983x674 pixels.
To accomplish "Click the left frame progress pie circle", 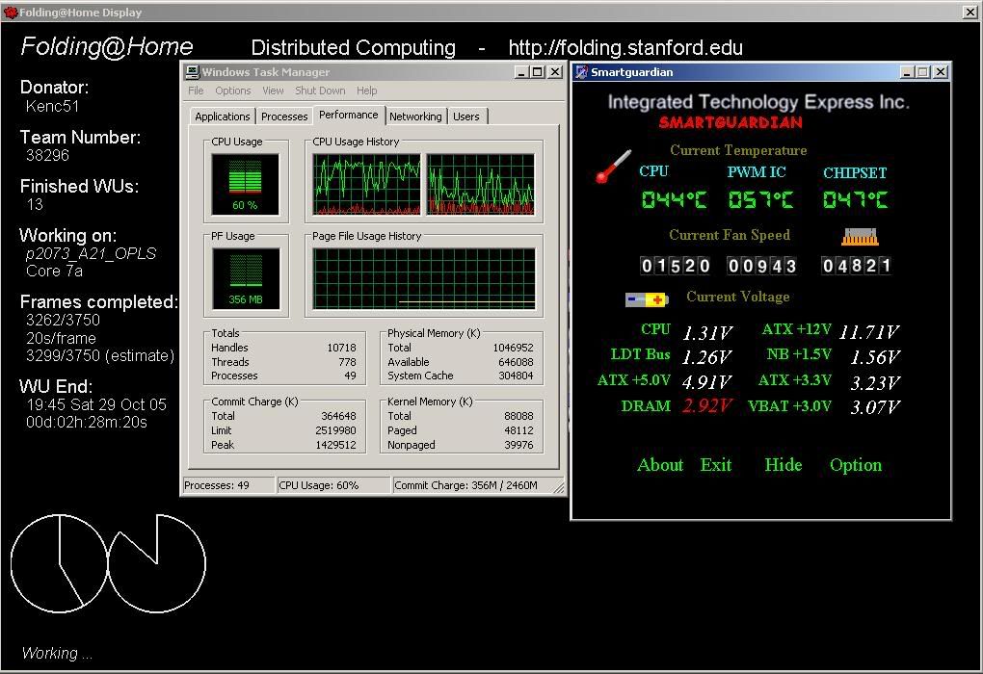I will [60, 563].
